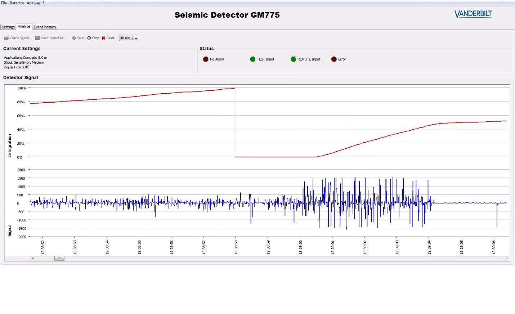Click the chart scrollbar thumb

(59, 258)
